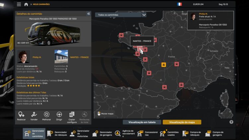Image resolution: width=249 pixels, height=140 pixels.
Task: Go to the home screen icon
Action: point(26,4)
